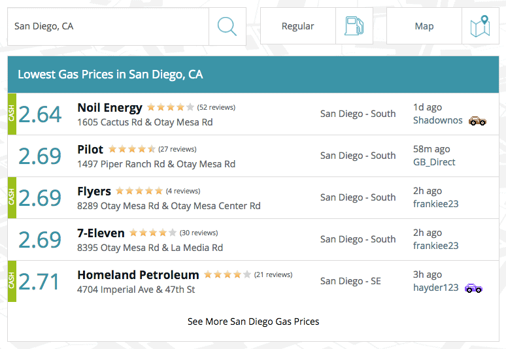
Task: Click the (27 reviews) text
Action: click(177, 150)
